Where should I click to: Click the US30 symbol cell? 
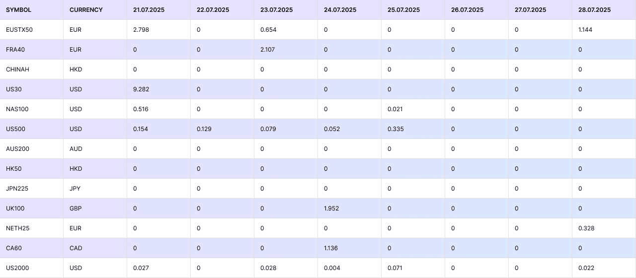click(x=32, y=89)
